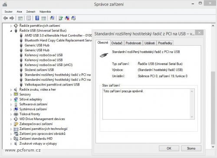Screen dimensions: 217x158
Task: Open the Zobrazit menu
Action: 31,12
